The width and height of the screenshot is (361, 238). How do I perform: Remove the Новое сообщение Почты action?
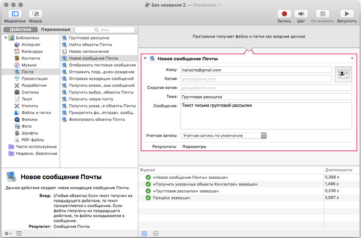click(x=352, y=58)
